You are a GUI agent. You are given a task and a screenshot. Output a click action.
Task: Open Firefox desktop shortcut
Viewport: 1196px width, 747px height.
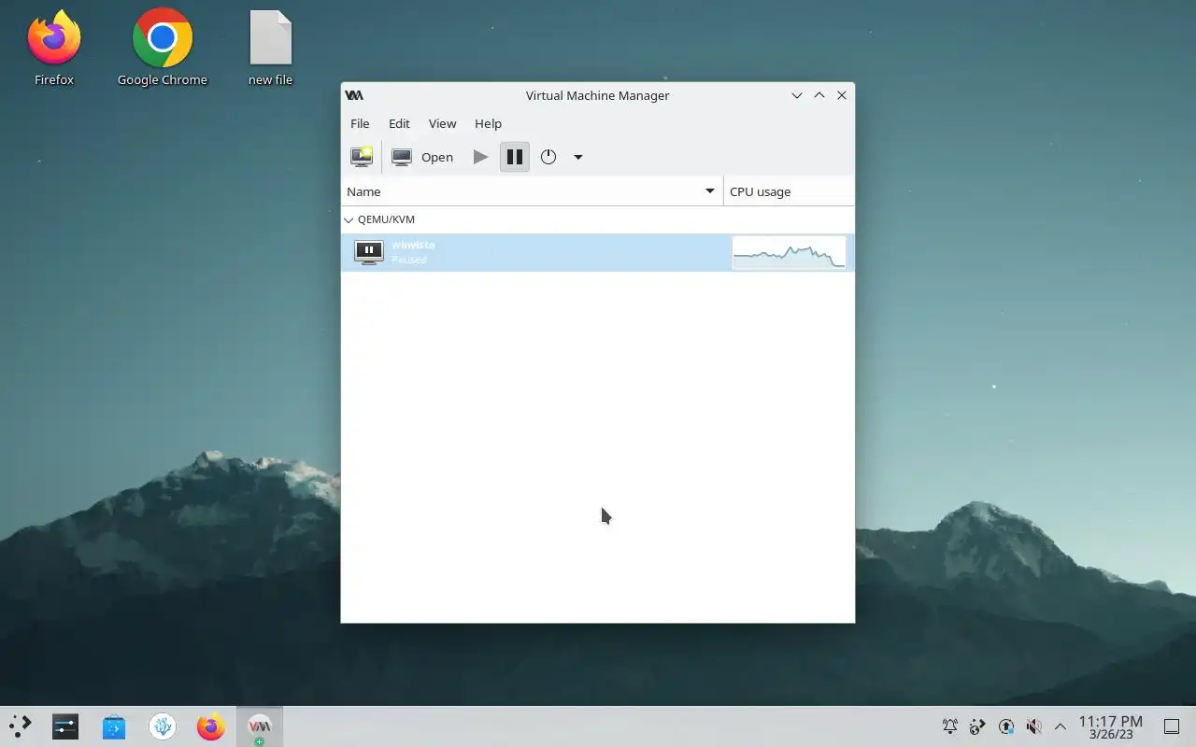pos(54,48)
